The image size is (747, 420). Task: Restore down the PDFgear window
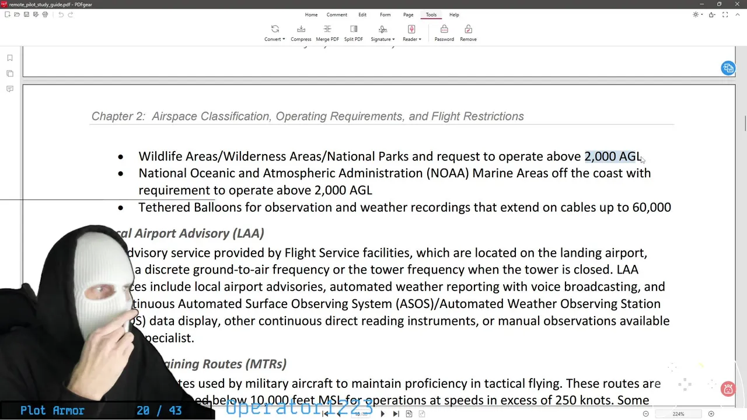tap(719, 4)
